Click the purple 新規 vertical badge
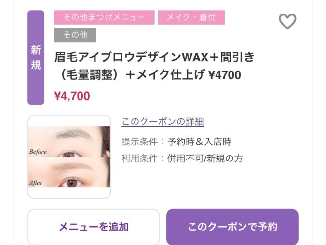Screen dimensions: 326x245 coord(36,58)
